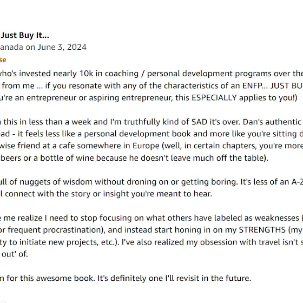Screen dimensions: 303x303
Task: Click the partially visible button corner at bottom
Action: click(x=2, y=301)
